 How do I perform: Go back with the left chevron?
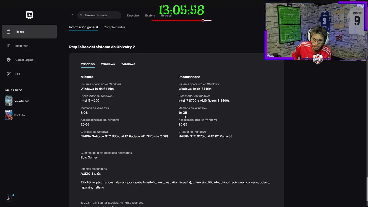pos(72,15)
